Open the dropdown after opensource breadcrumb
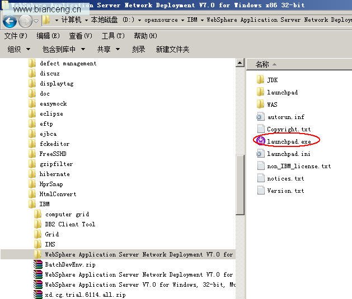 click(183, 20)
